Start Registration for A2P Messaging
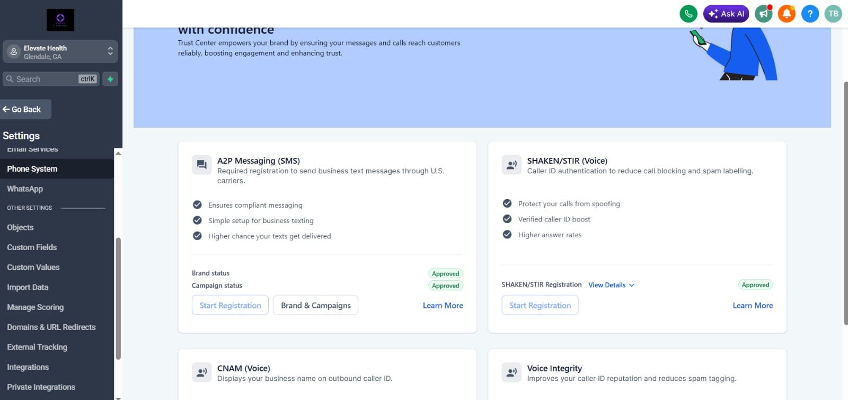 (230, 305)
